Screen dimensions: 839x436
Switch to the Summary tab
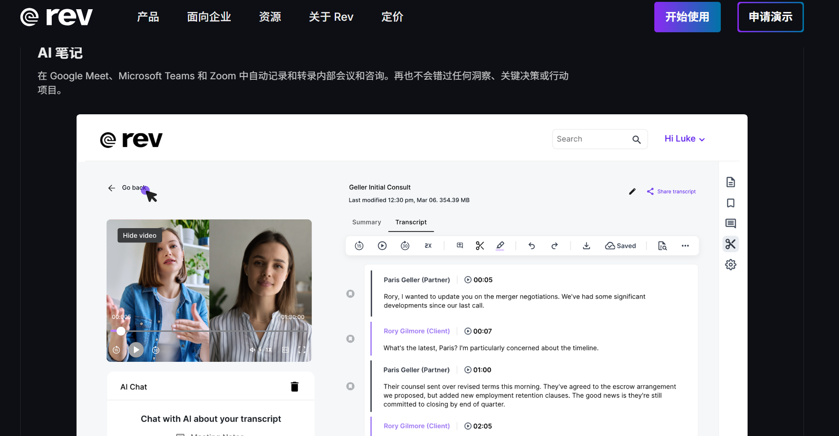click(x=367, y=222)
